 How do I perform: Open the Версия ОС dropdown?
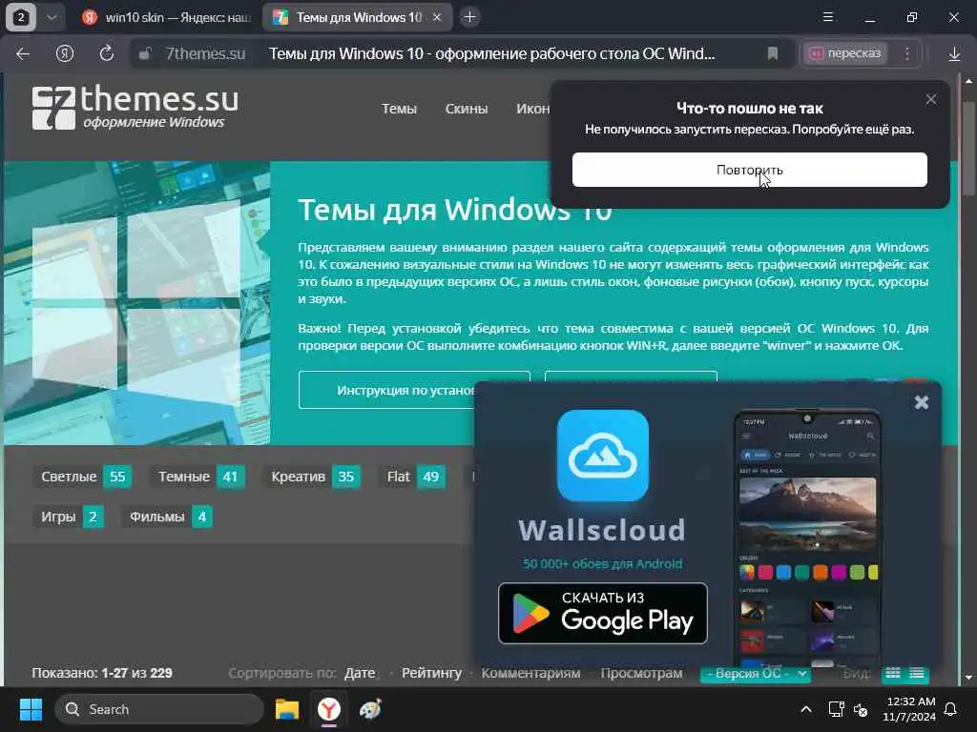[756, 674]
